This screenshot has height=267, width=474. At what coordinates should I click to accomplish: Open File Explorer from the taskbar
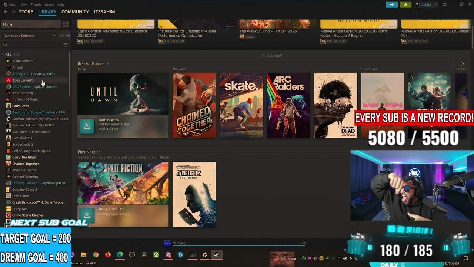84,255
